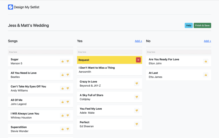This screenshot has width=219, height=138.
Task: Select Can't Take My Eyes Off You title
Action: [28, 86]
